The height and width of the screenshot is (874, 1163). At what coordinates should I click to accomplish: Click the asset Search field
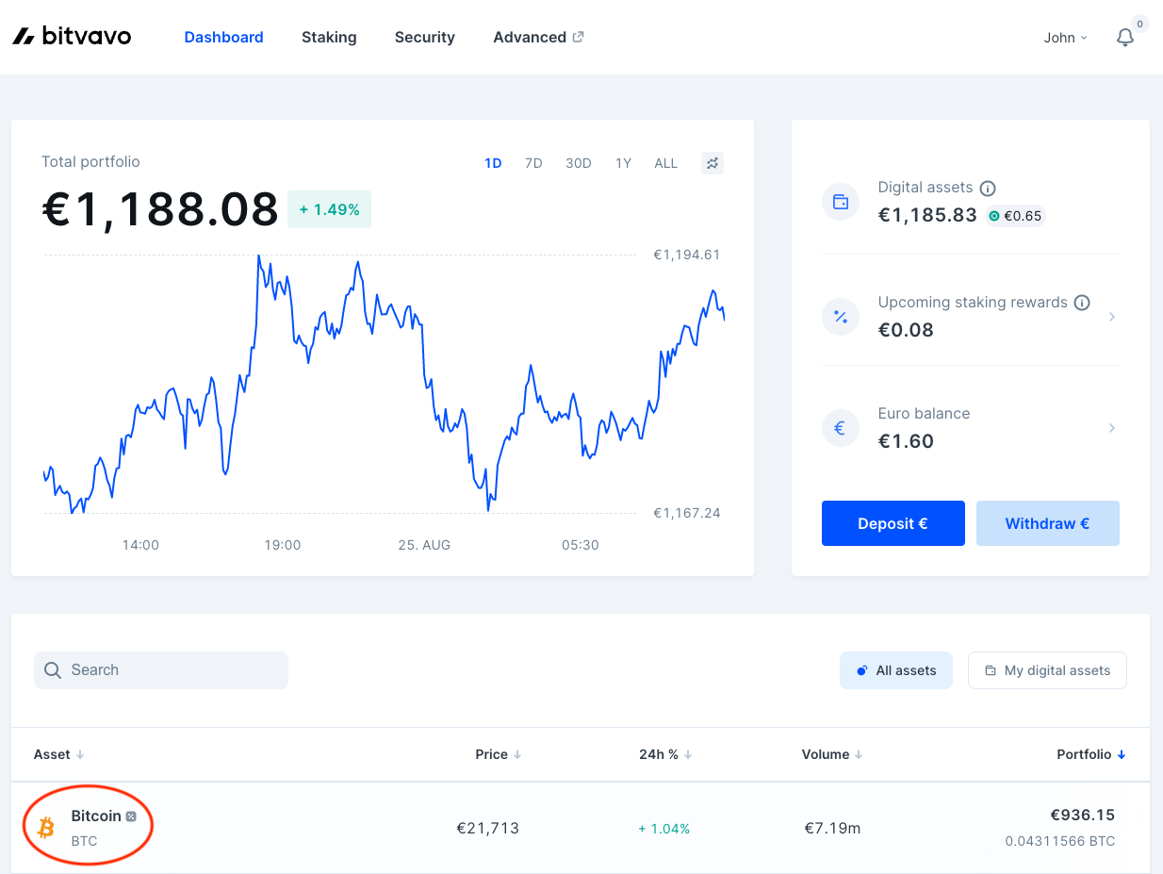point(161,670)
